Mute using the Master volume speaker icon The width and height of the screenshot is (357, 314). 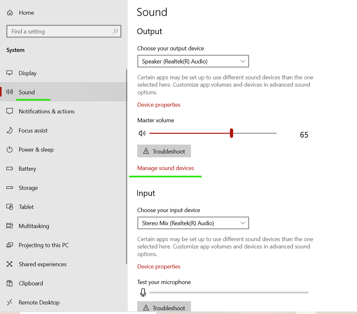pos(142,133)
